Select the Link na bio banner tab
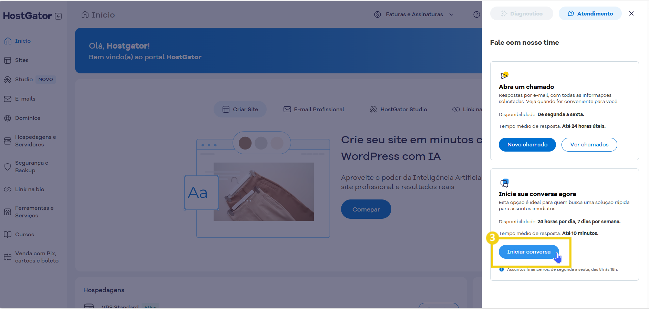The image size is (649, 309). pos(467,109)
